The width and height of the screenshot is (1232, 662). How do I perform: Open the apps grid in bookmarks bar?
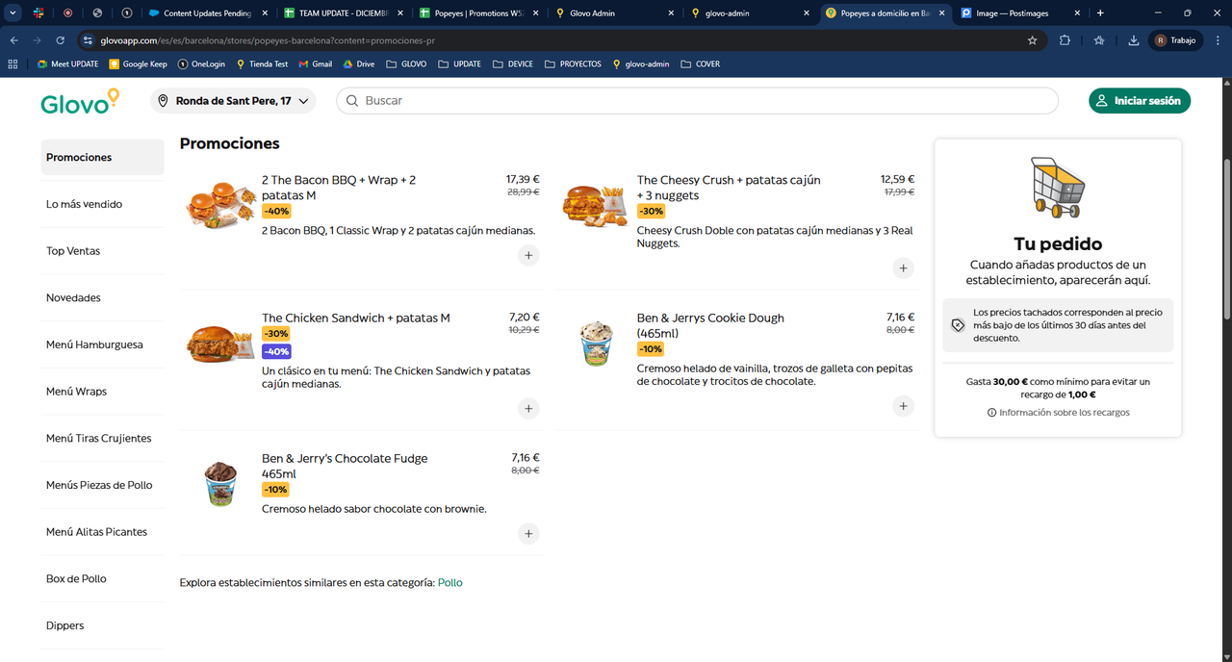point(13,64)
